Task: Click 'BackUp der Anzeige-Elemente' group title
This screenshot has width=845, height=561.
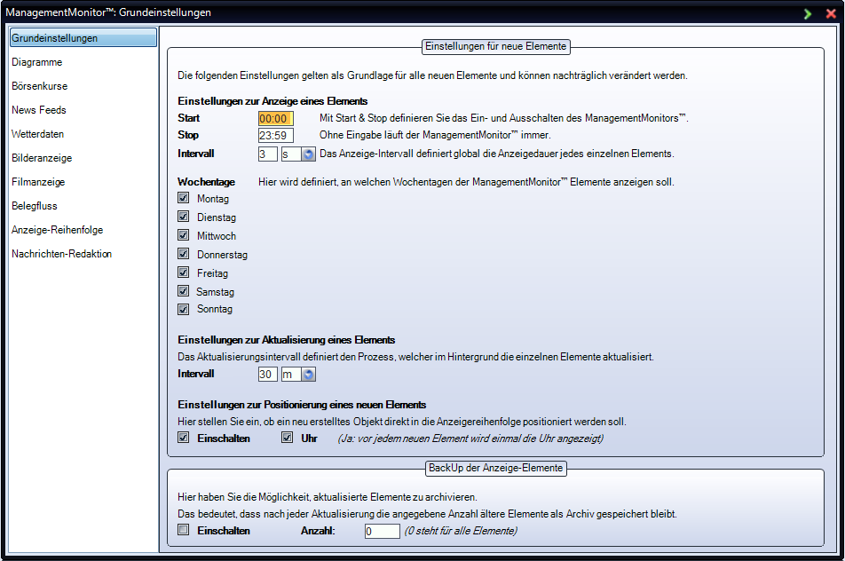Action: 496,468
